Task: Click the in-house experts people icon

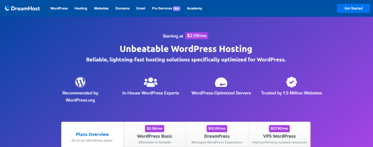Action: point(150,82)
